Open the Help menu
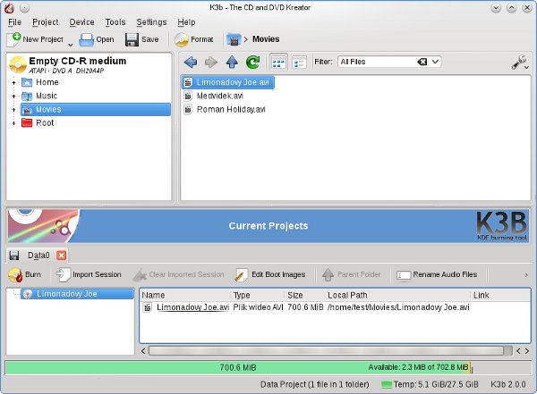The image size is (537, 394). tap(186, 22)
